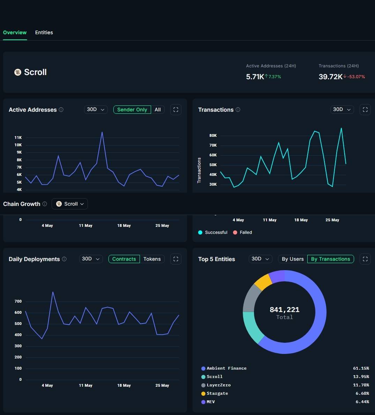Expand Transactions chart to fullscreen
Image resolution: width=375 pixels, height=415 pixels.
coord(365,110)
